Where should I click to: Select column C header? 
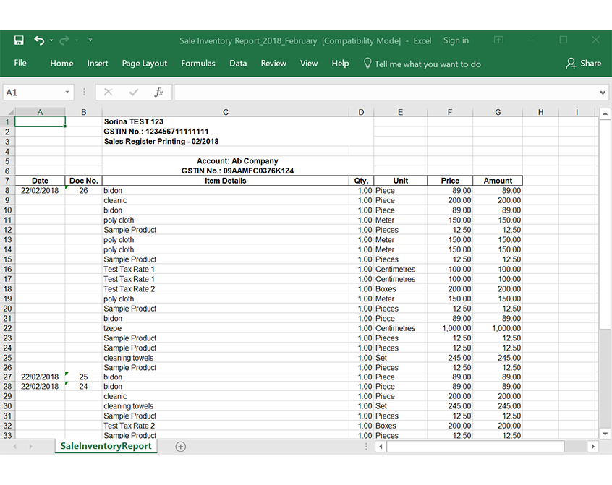click(x=225, y=112)
